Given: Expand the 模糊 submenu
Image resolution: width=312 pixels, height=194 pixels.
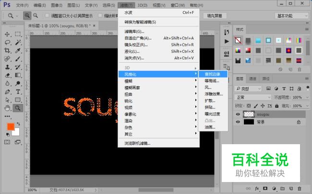Looking at the screenshot, I should [x=158, y=81].
